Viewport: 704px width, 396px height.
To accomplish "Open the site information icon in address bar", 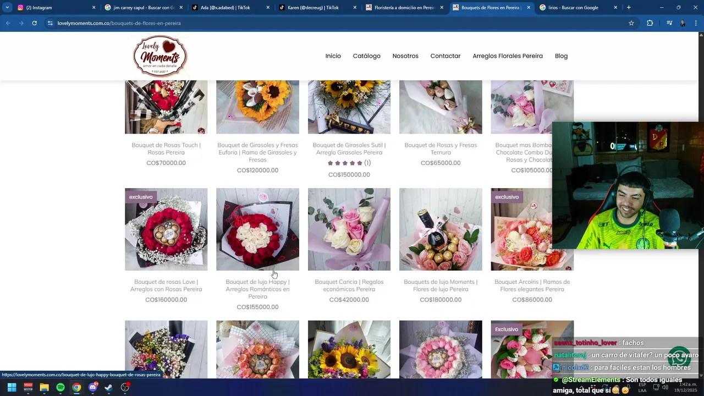I will tap(50, 23).
